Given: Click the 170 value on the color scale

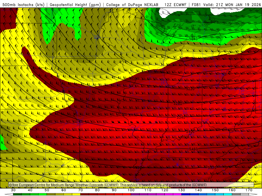Looking at the screenshot, I should [249, 190].
